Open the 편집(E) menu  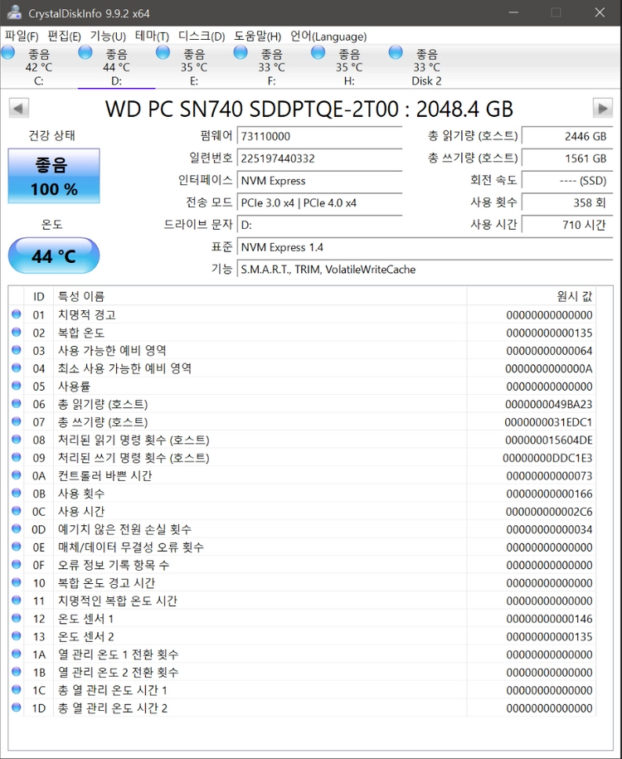click(x=64, y=36)
